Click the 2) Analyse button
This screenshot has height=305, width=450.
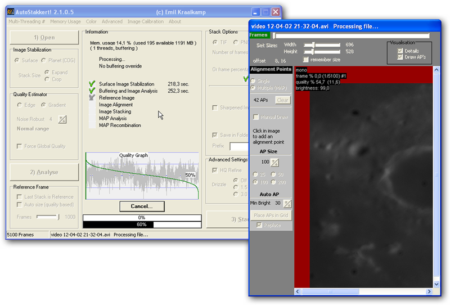[x=44, y=172]
